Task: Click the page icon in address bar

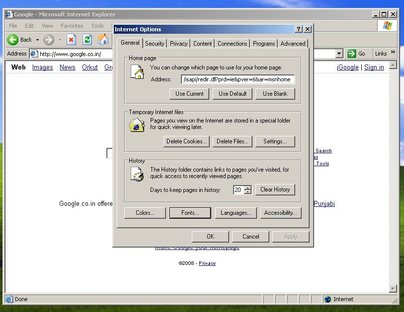Action: tap(33, 54)
